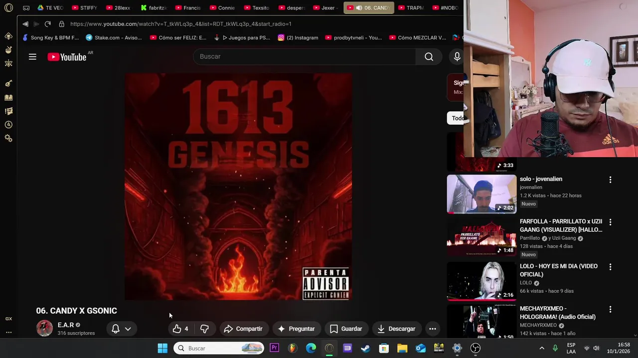Viewport: 638px width, 358px height.
Task: Click inside the YouTube Buscar search field
Action: [304, 57]
